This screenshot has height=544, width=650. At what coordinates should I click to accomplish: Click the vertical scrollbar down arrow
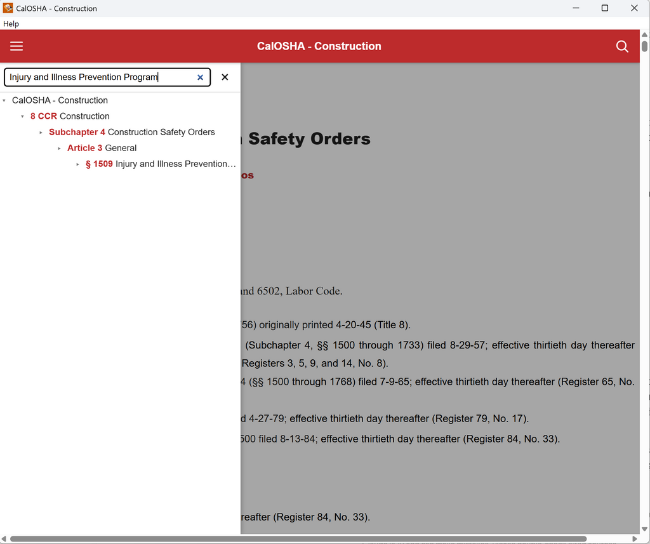(645, 529)
